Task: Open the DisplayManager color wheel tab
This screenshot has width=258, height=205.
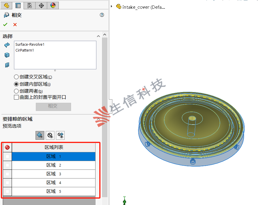Action: tap(53, 5)
